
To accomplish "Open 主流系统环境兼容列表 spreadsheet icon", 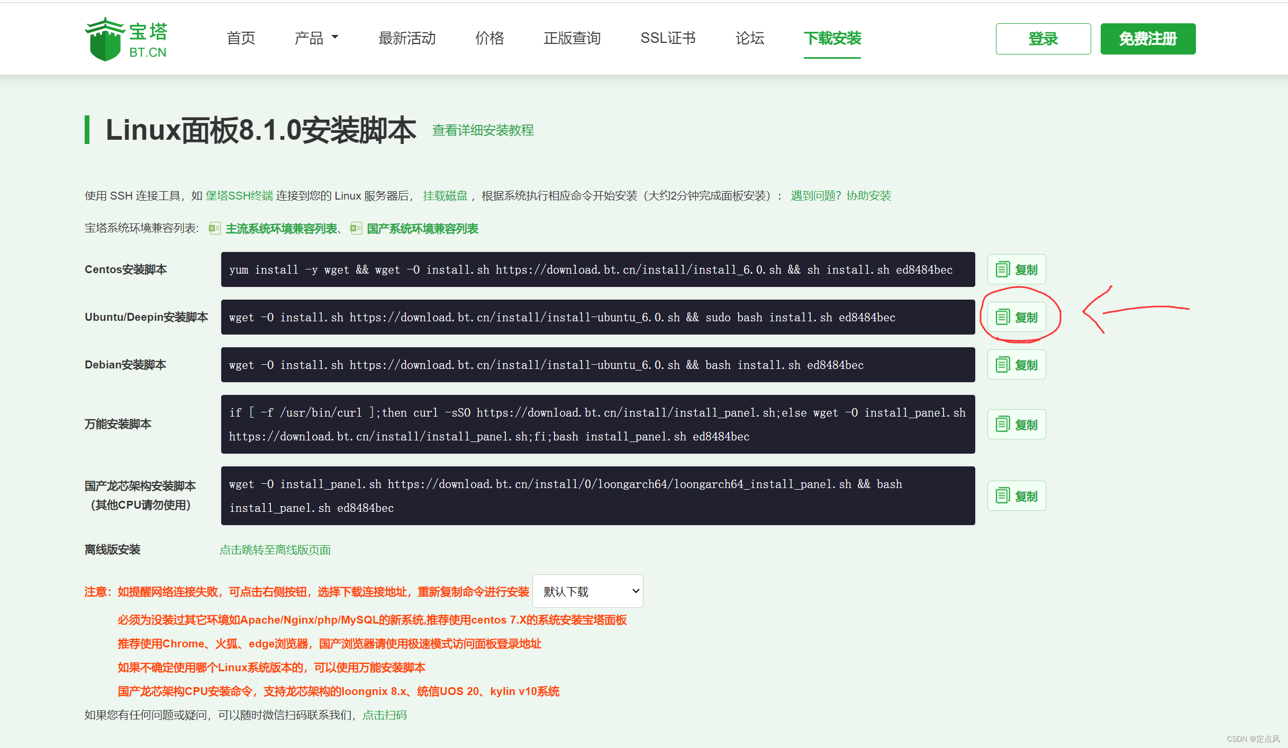I will pos(214,229).
